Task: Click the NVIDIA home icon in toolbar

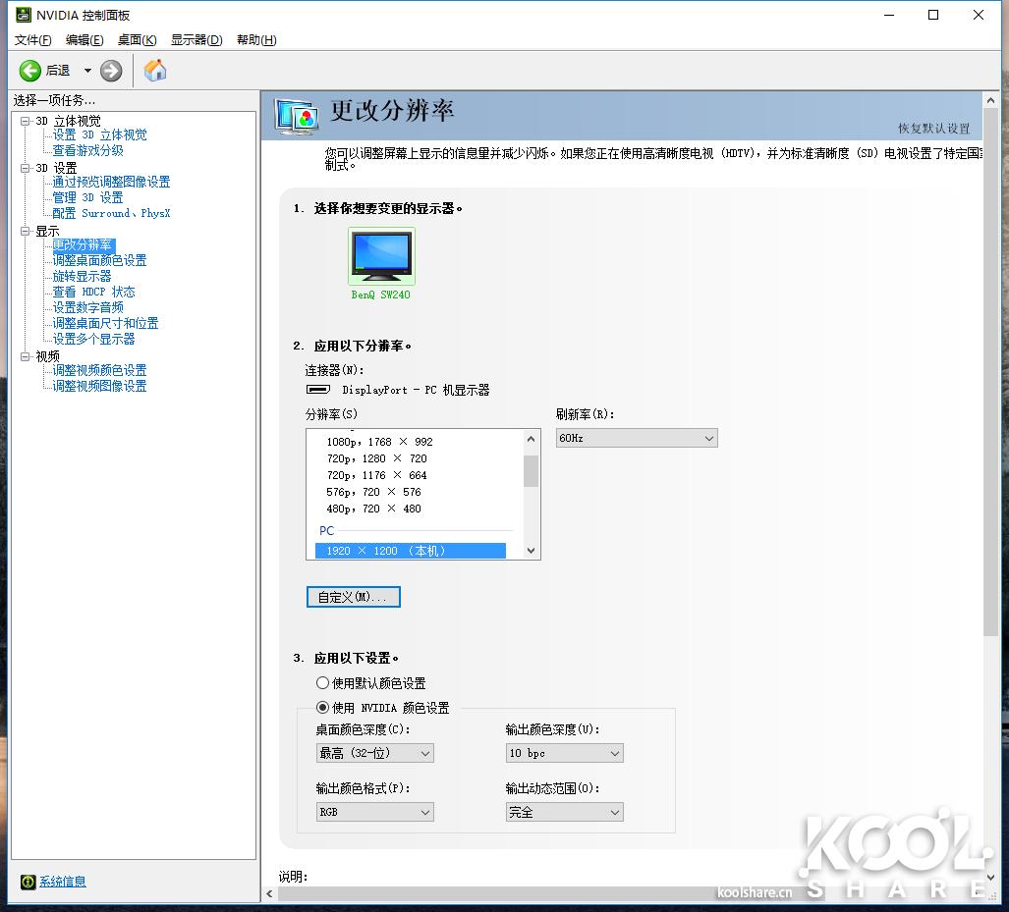Action: coord(154,70)
